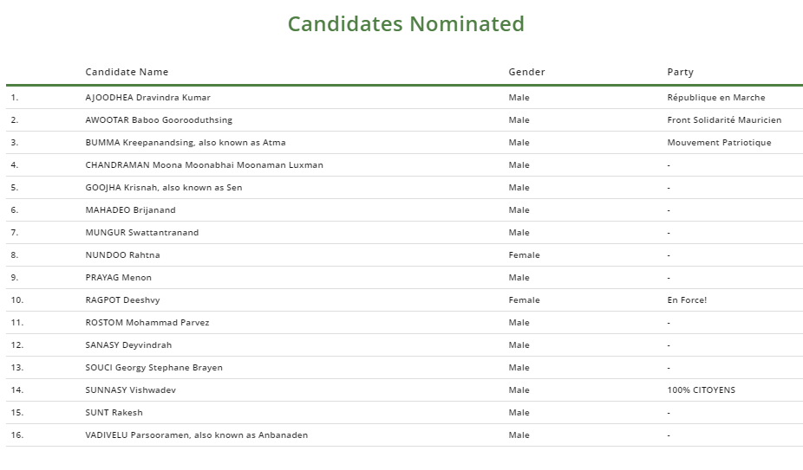803x470 pixels.
Task: Select VADIVELU Parsooramen candidate entry
Action: tap(196, 435)
